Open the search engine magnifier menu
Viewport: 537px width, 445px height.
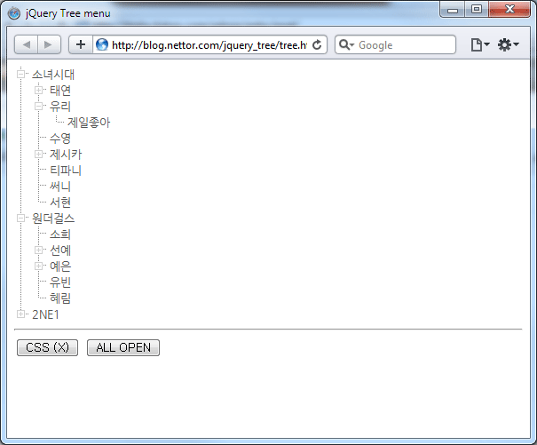coord(346,45)
